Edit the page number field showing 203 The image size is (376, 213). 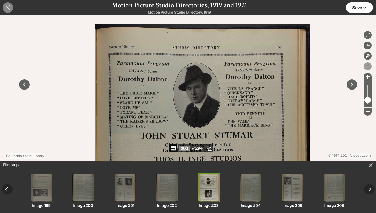coord(184,148)
